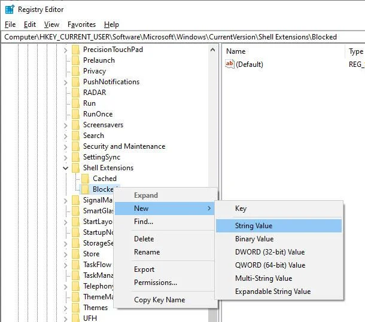Screen dimensions: 365x322
Task: Click the TaskFlow folder icon
Action: tap(75, 265)
